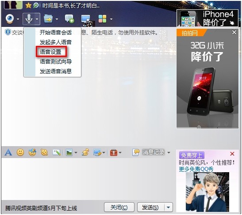Click the send file folder icon
Viewport: 242px width, 215px height.
point(48,19)
